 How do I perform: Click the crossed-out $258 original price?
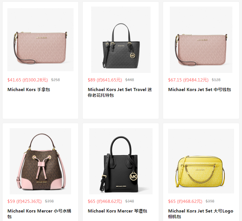[55, 80]
